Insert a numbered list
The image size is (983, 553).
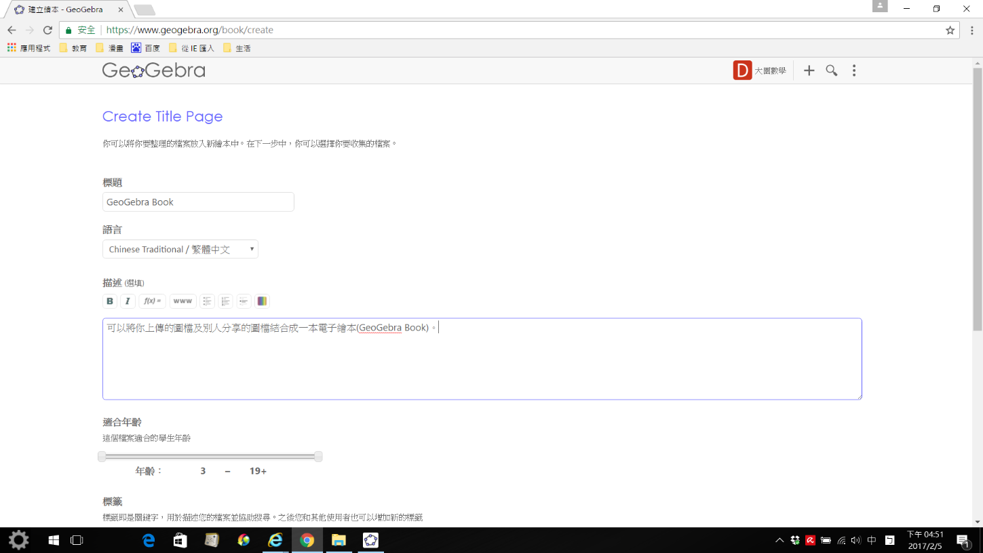click(226, 301)
